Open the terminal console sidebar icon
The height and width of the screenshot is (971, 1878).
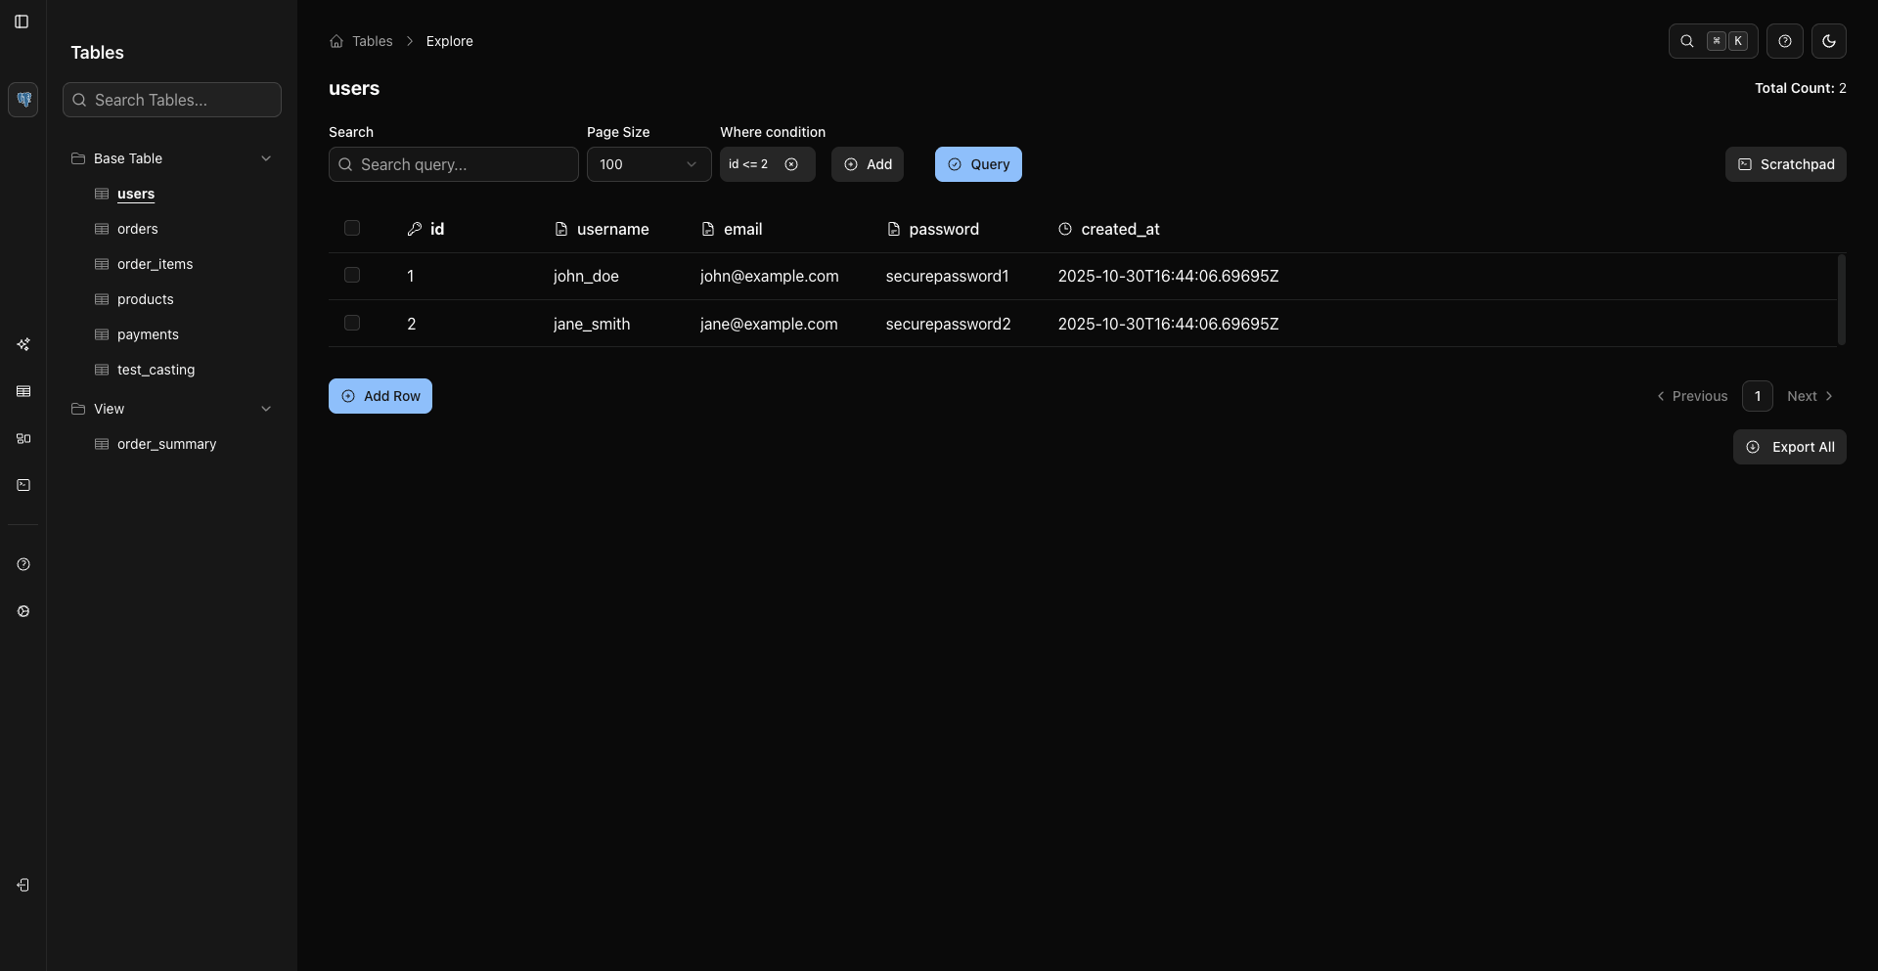pos(23,485)
